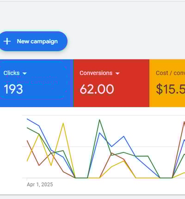Click the brown line's starting point at left
Screen dimensions: 185x199
point(27,140)
